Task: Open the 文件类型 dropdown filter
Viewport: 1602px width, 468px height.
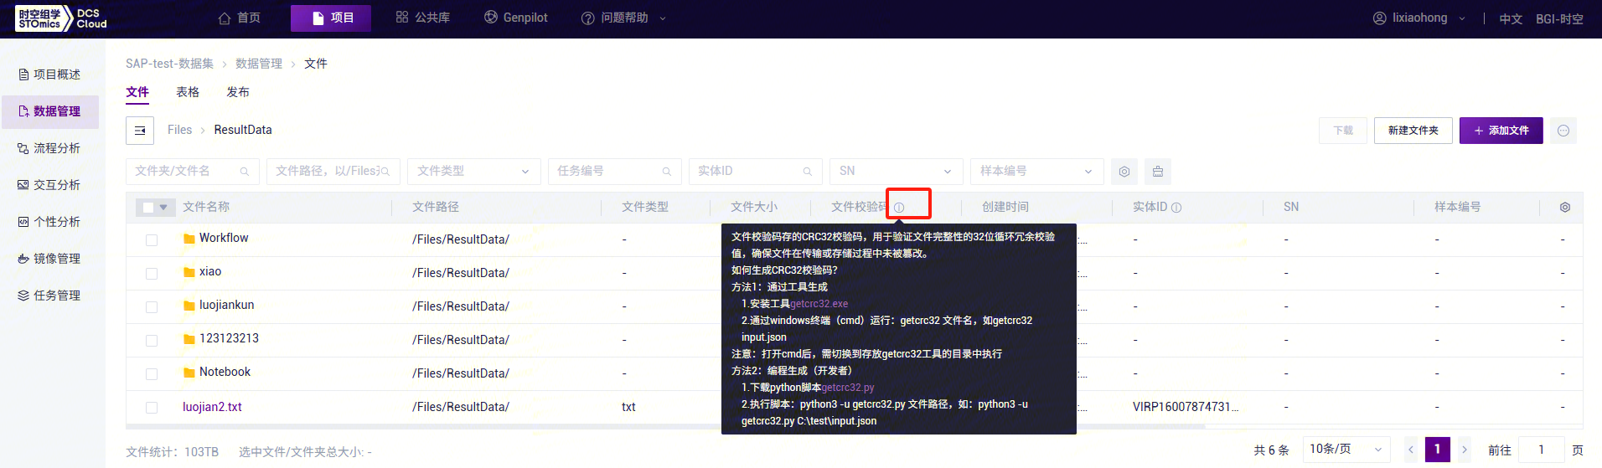Action: (474, 171)
